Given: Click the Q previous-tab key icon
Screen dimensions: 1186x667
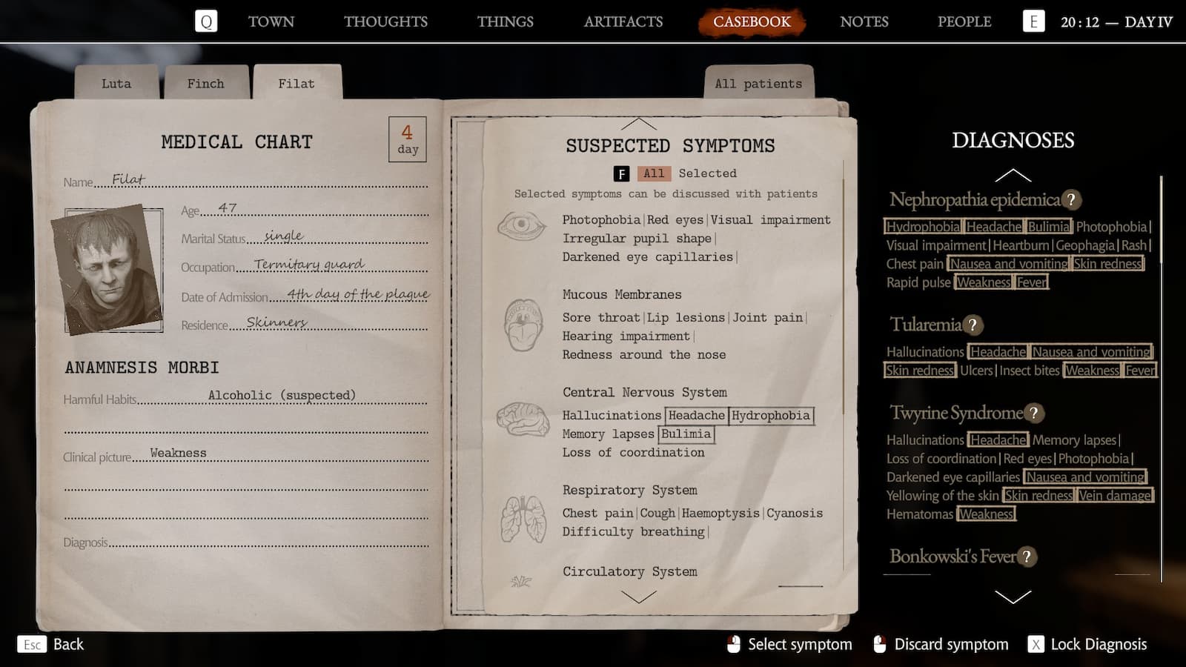Looking at the screenshot, I should (x=206, y=21).
